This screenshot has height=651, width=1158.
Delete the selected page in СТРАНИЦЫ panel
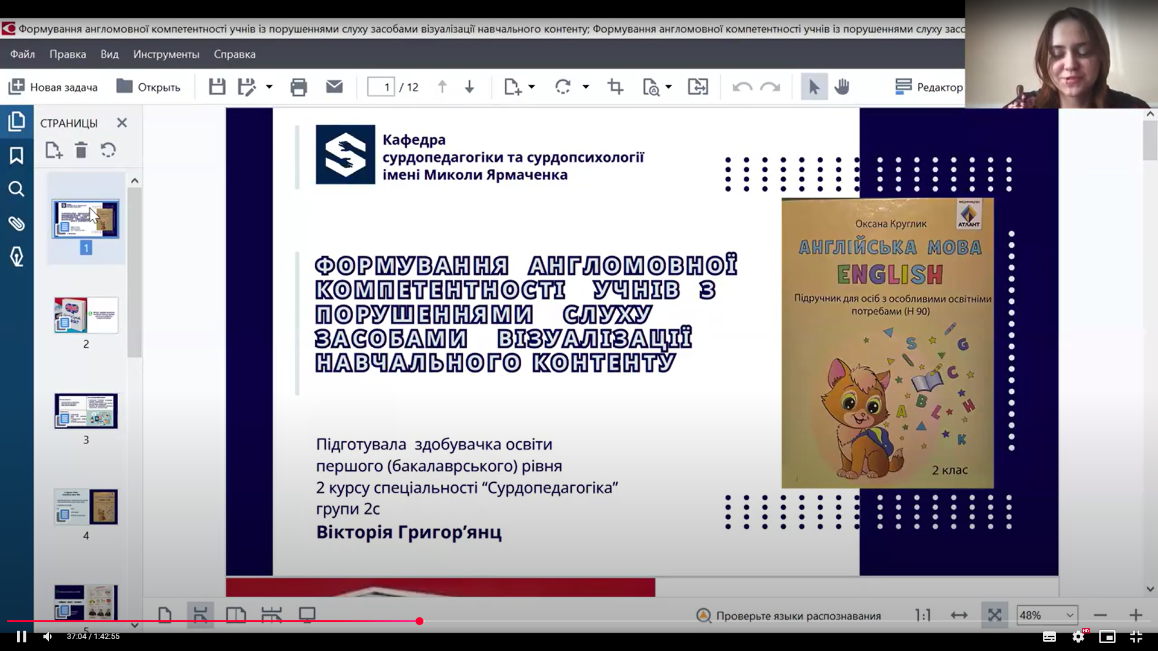pos(81,150)
